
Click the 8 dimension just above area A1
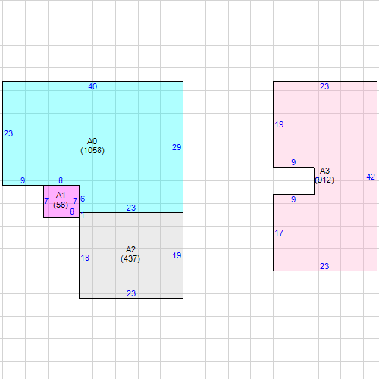(x=61, y=180)
